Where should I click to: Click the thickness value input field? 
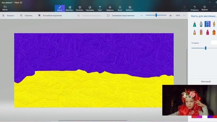pos(214,43)
